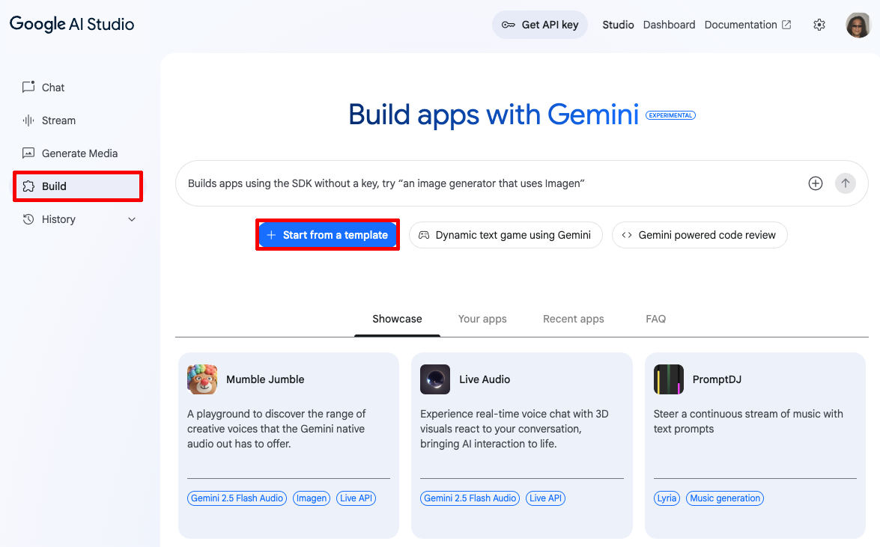Open the settings gear icon

[819, 25]
